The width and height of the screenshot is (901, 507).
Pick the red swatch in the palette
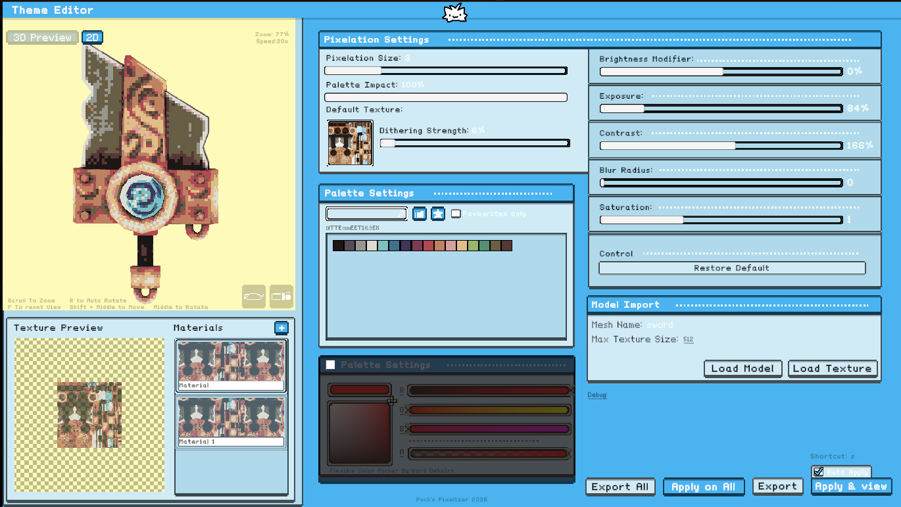click(x=427, y=245)
